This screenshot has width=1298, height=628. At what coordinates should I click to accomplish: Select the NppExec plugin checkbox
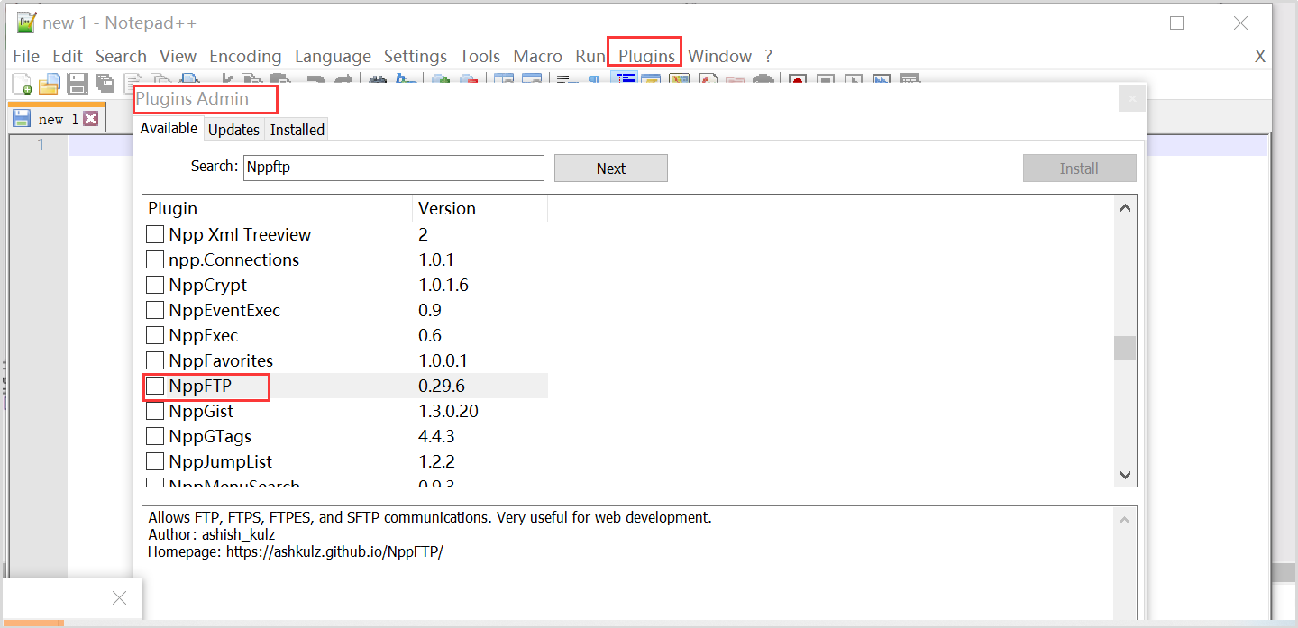155,336
